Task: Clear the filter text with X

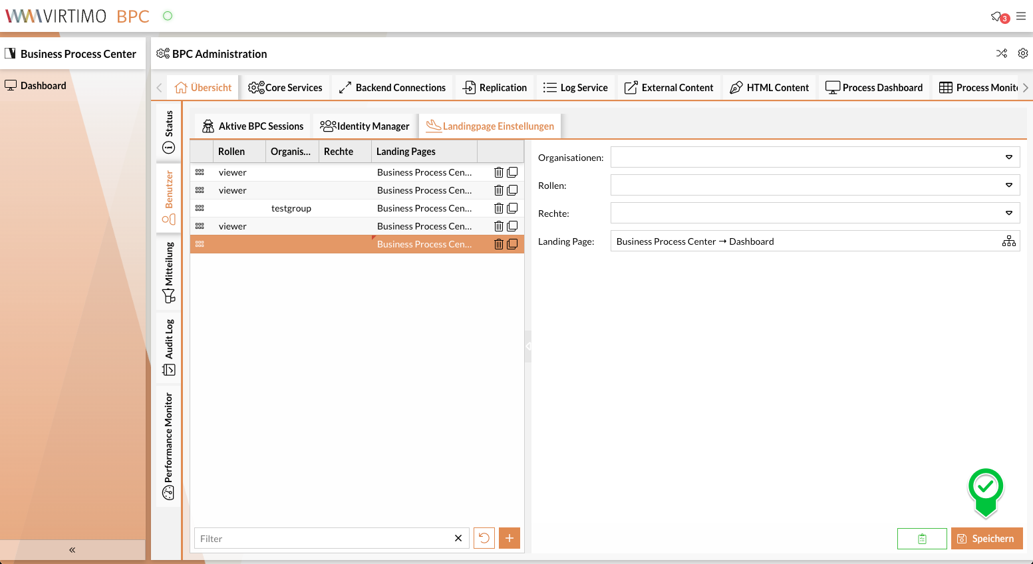Action: point(458,538)
